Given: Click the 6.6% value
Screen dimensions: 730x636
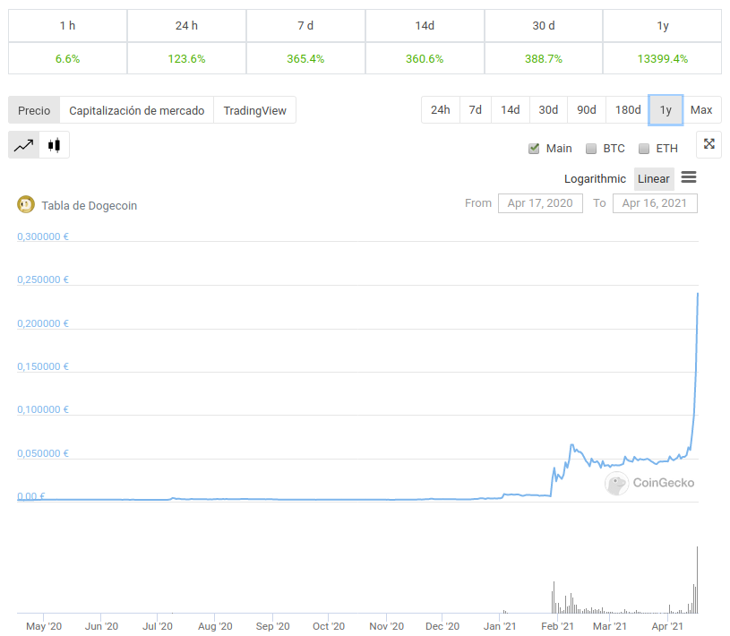Looking at the screenshot, I should pos(67,59).
